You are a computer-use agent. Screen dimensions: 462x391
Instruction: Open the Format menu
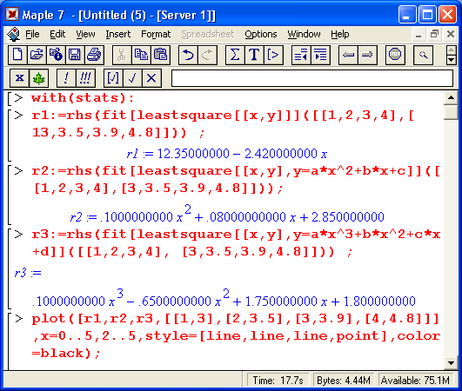(x=156, y=35)
